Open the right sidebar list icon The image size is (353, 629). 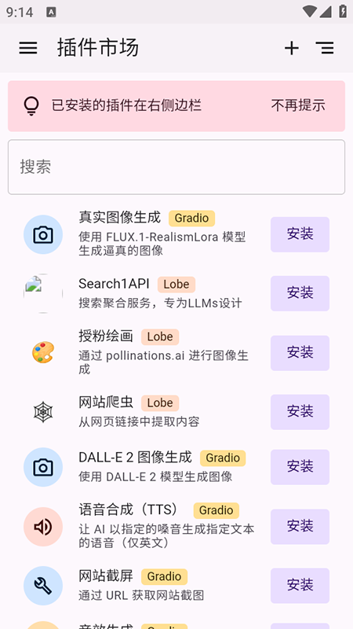click(325, 48)
